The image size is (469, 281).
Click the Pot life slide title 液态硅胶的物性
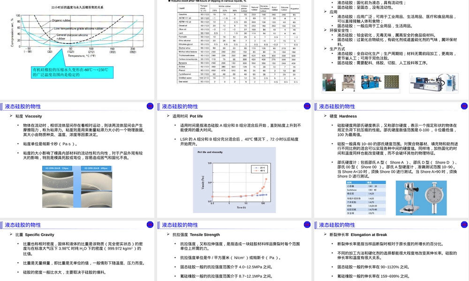click(180, 106)
